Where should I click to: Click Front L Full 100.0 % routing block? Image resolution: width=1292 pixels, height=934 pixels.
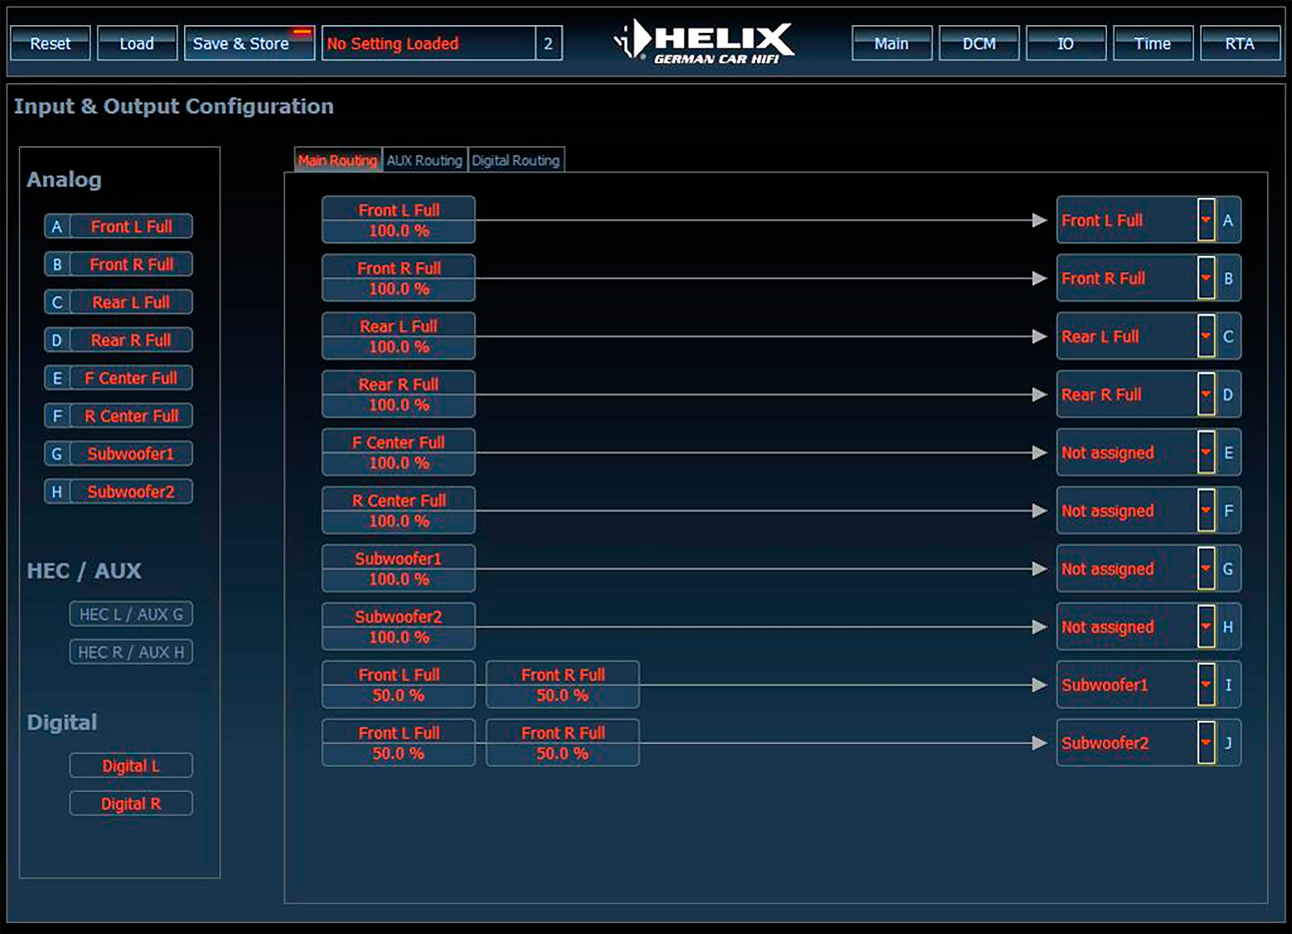399,220
